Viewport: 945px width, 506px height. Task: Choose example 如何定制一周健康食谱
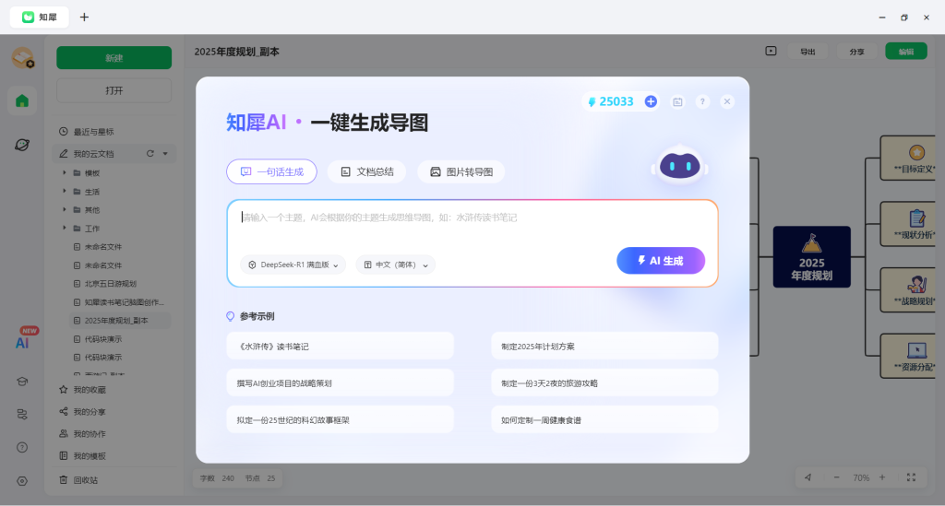604,419
